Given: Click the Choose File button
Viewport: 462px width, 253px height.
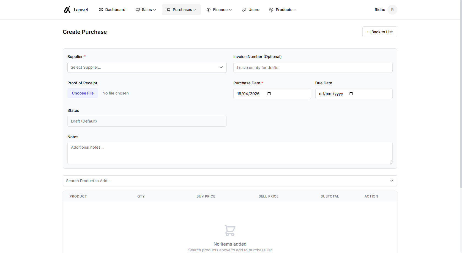Looking at the screenshot, I should (x=83, y=93).
